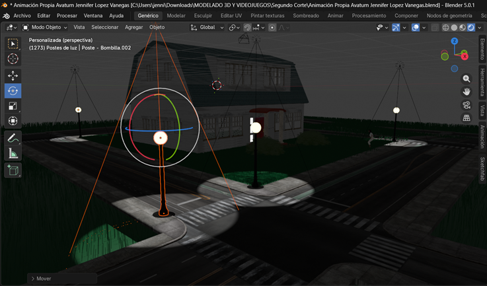The height and width of the screenshot is (286, 487).
Task: Open the Agregar menu in viewport header
Action: point(133,28)
